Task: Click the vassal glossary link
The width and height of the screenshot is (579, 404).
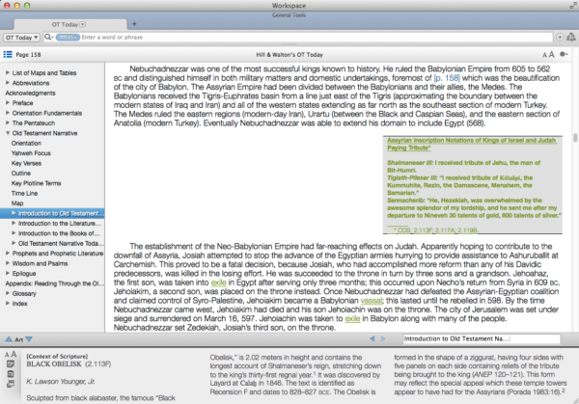Action: coord(372,301)
